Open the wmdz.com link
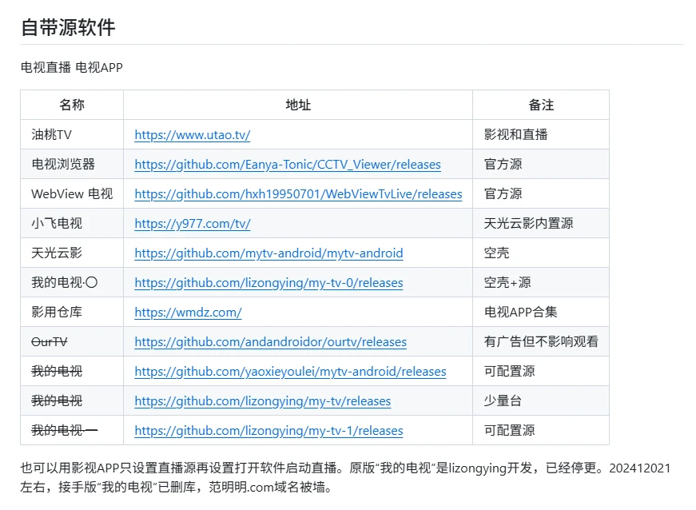The height and width of the screenshot is (510, 696). (188, 313)
